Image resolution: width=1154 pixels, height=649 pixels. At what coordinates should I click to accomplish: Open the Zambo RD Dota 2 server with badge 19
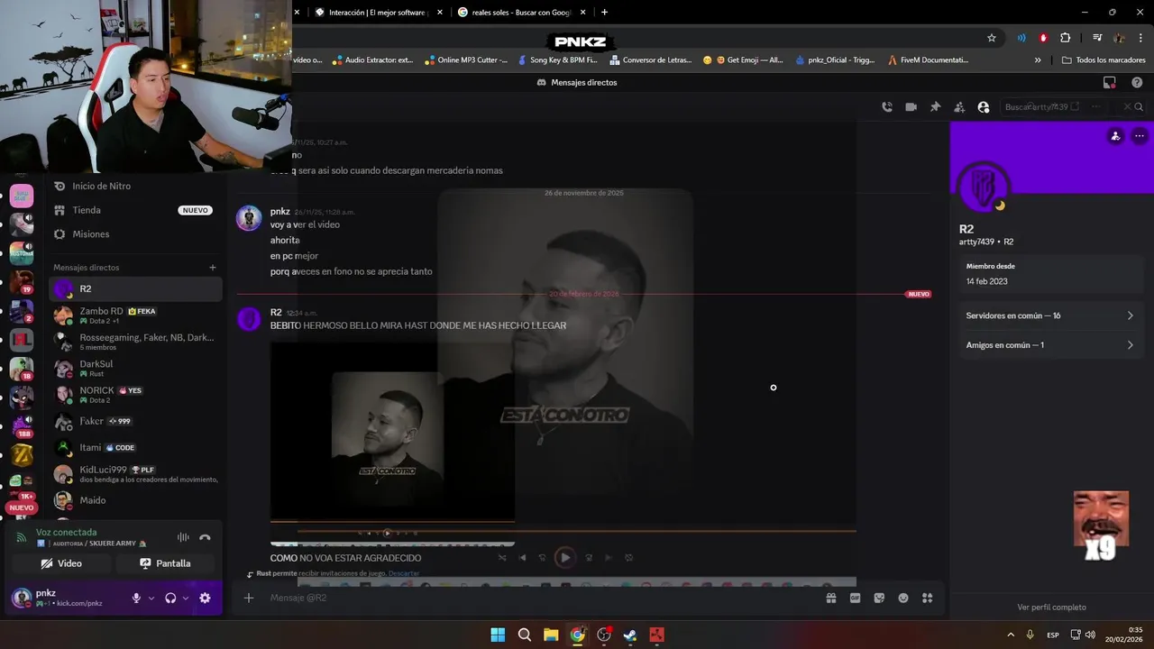22,282
